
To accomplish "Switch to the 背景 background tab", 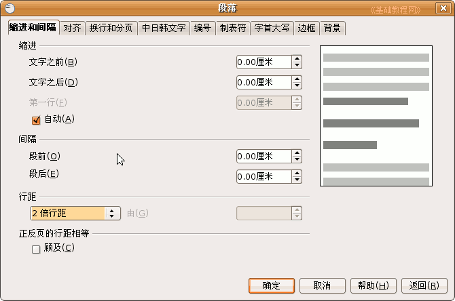I will pyautogui.click(x=333, y=28).
